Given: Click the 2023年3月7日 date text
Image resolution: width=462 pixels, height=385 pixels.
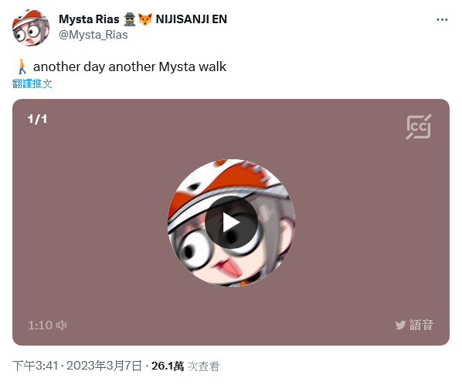Looking at the screenshot, I should (x=104, y=366).
